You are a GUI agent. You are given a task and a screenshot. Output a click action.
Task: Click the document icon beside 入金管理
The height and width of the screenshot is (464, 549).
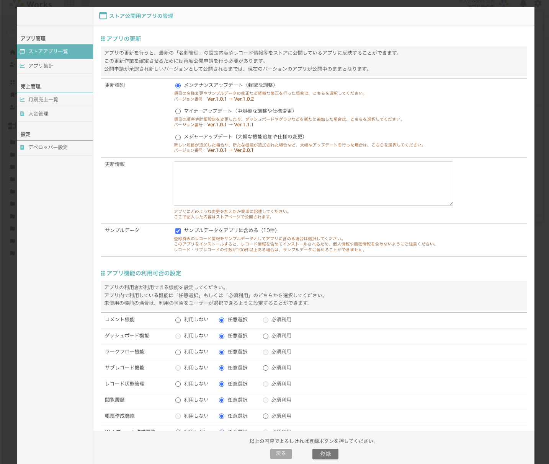tap(23, 114)
